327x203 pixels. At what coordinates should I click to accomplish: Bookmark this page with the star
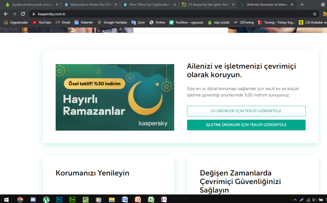click(315, 14)
